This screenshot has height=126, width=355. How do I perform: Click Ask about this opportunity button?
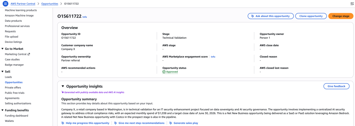(270, 16)
